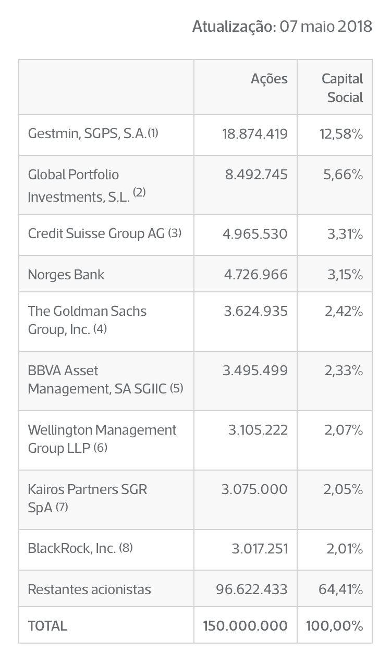
Task: Open footnote (6) after Wellington Management Group LLP
Action: pyautogui.click(x=101, y=448)
